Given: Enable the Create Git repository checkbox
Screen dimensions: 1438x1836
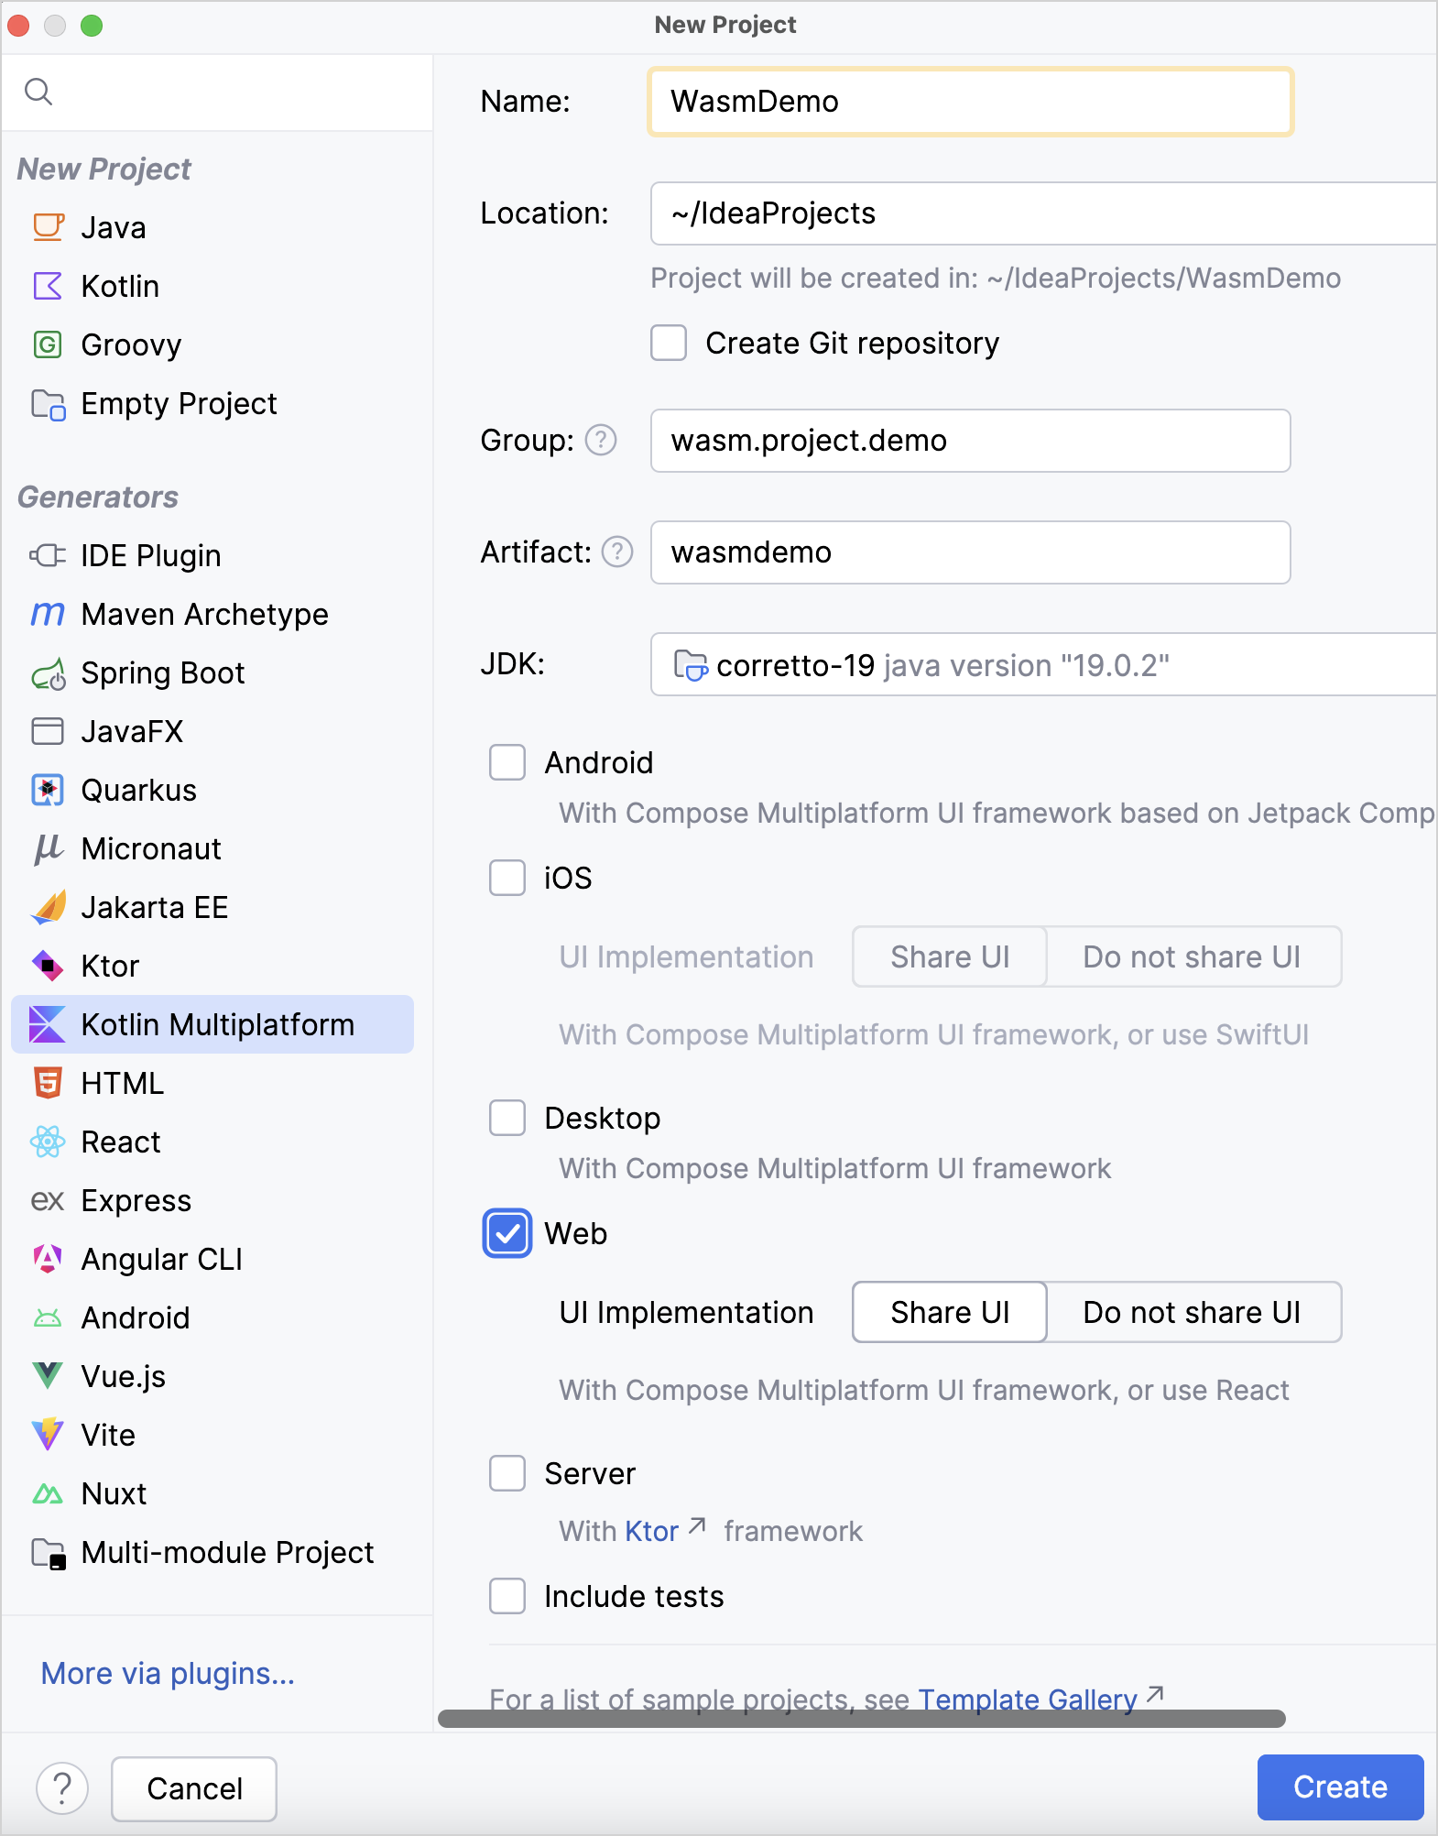Looking at the screenshot, I should pyautogui.click(x=669, y=344).
